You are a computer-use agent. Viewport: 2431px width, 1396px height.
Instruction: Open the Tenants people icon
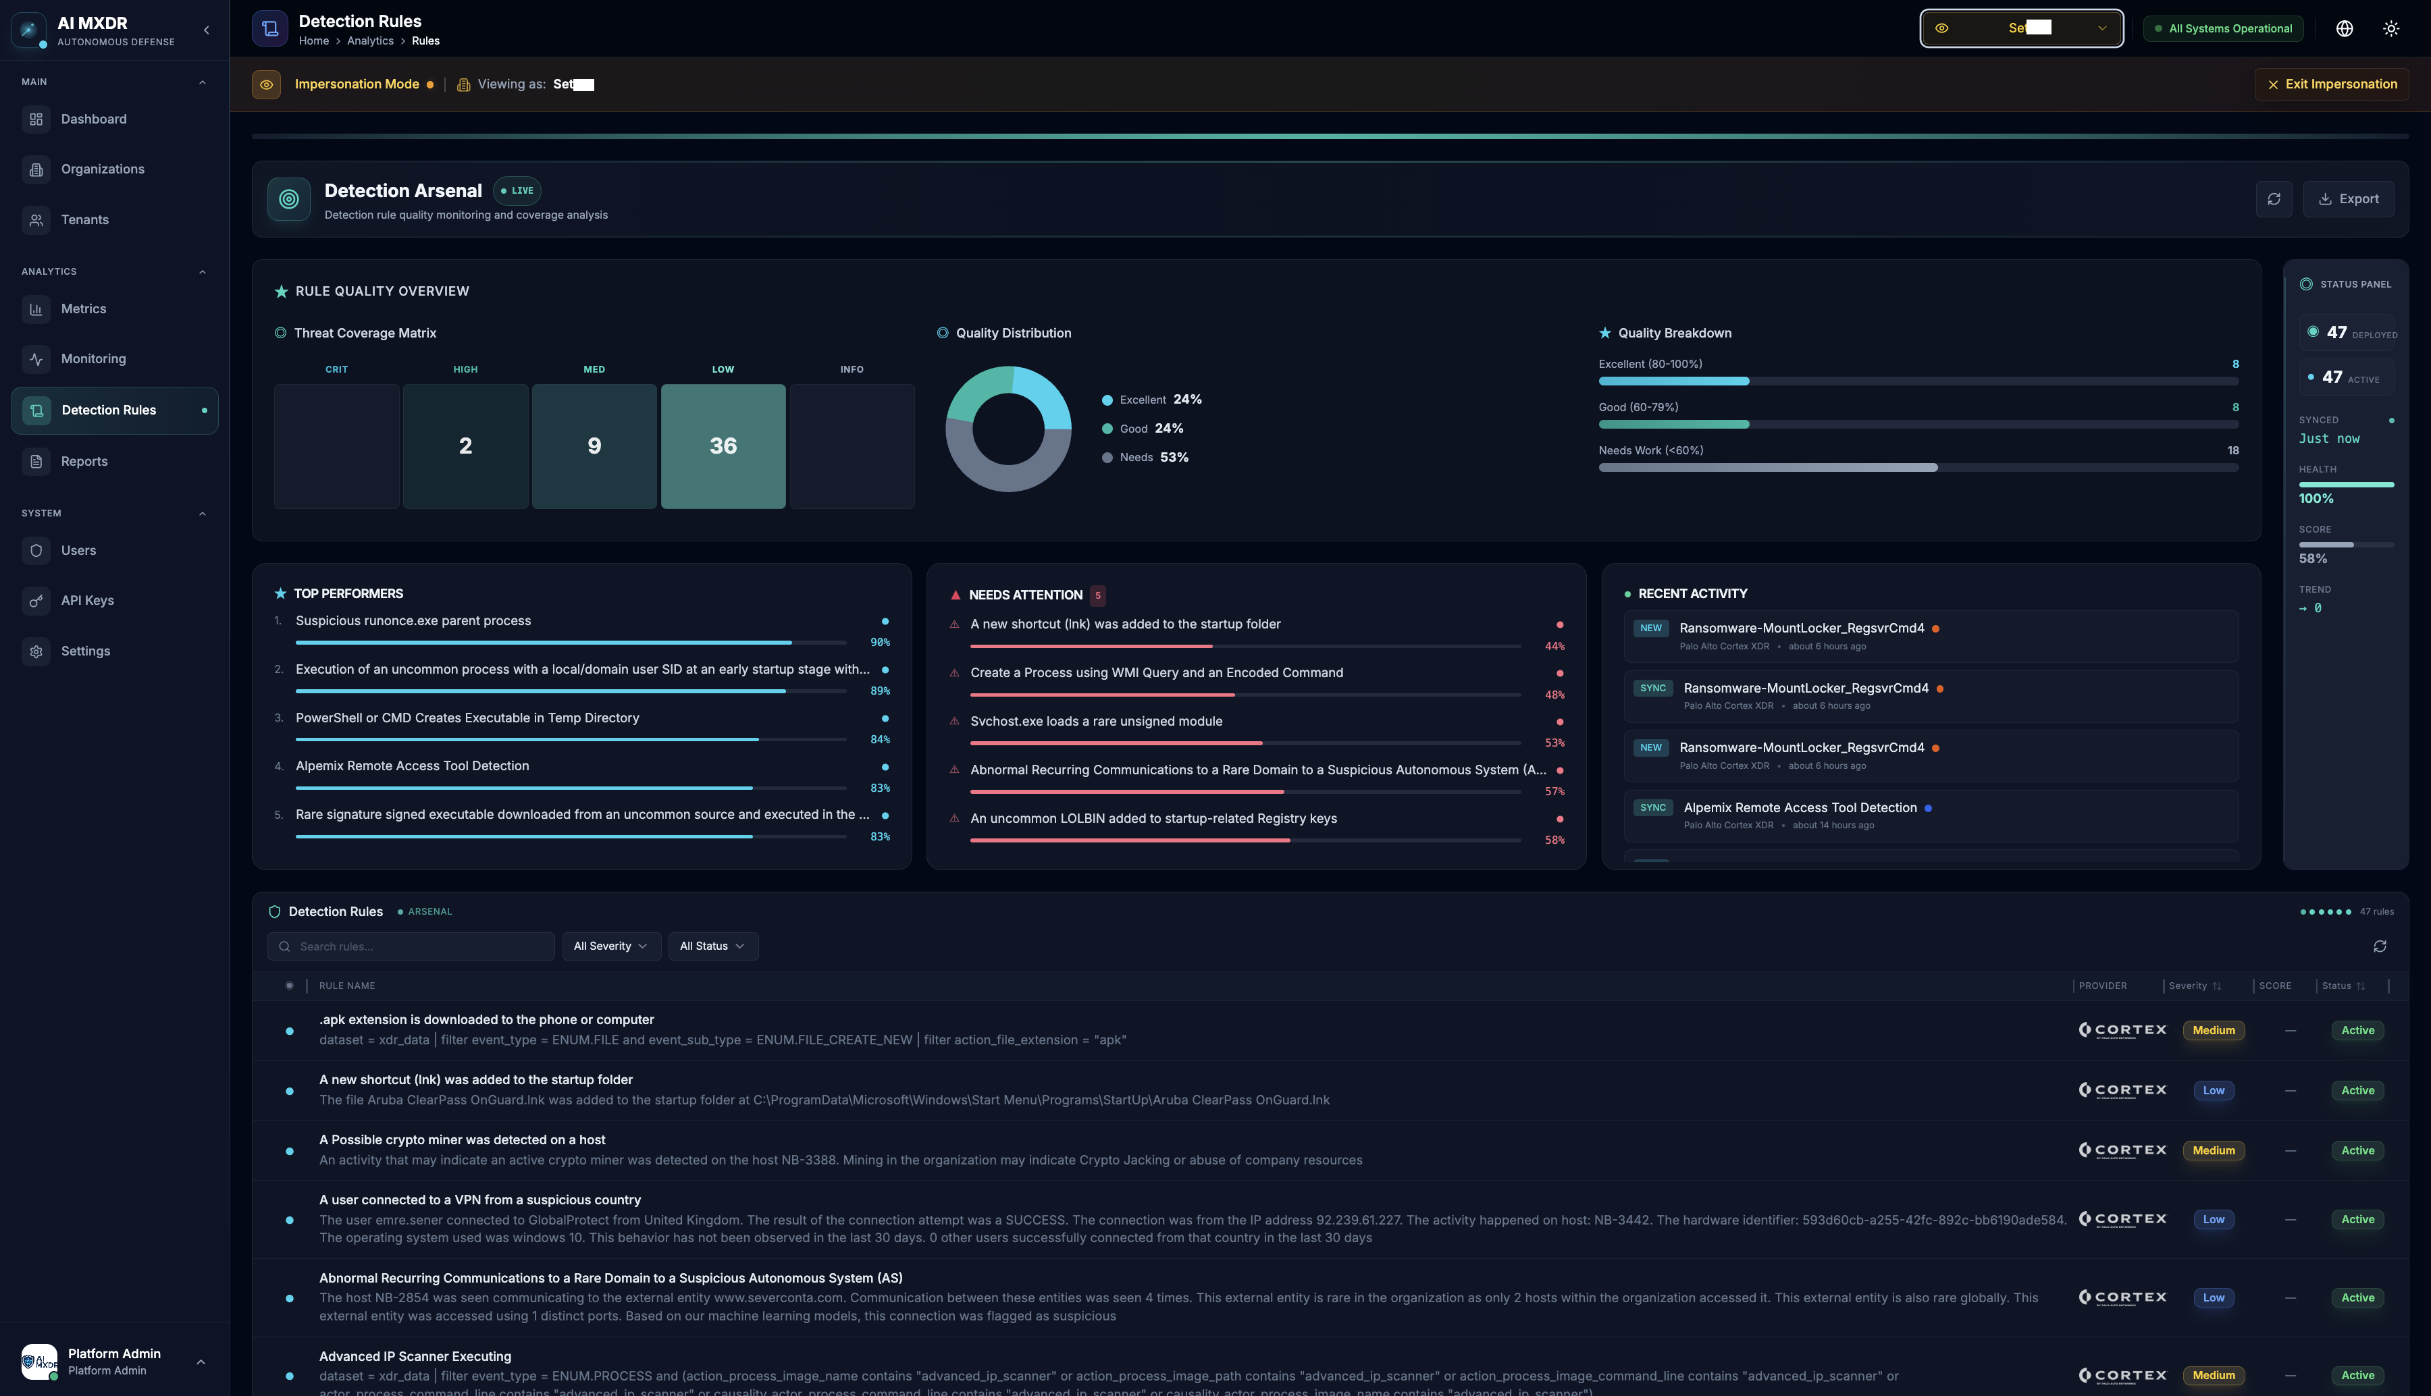pyautogui.click(x=36, y=219)
